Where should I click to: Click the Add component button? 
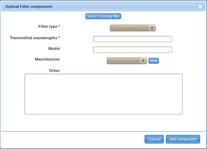click(x=183, y=139)
